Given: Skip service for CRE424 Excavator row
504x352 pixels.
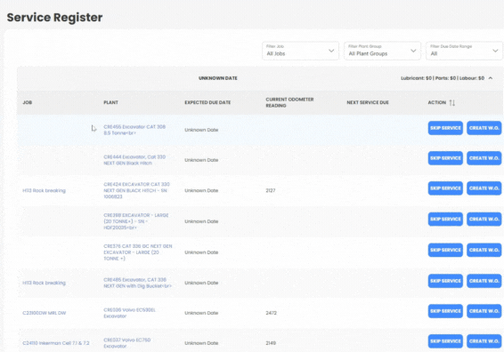Looking at the screenshot, I should click(445, 188).
